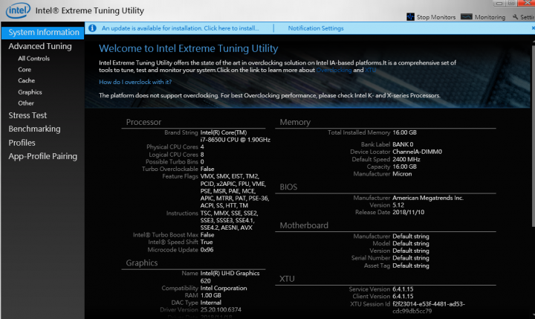Click the DAC Type 'Internal' value
Viewport: 535px width, 319px height.
pyautogui.click(x=210, y=303)
